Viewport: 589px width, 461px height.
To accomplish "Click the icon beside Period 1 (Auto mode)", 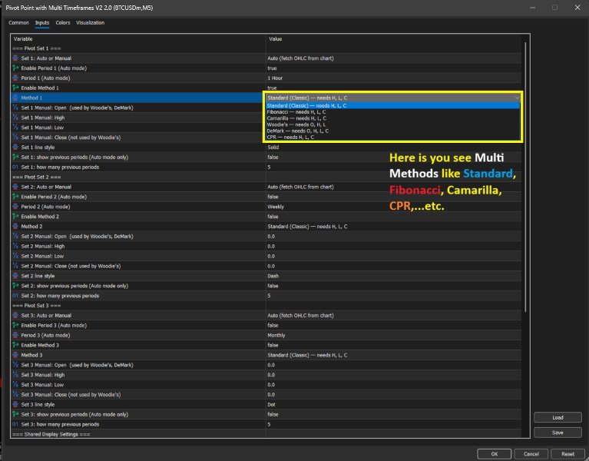I will coord(15,78).
